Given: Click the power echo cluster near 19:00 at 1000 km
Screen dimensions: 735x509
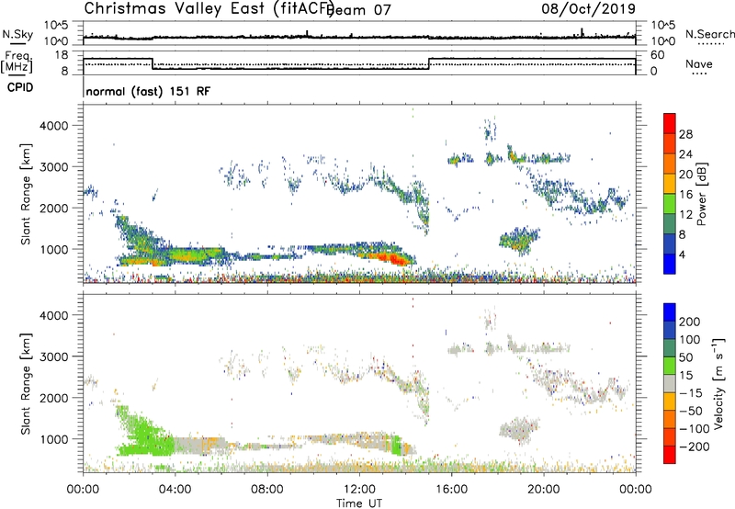Looking at the screenshot, I should (518, 241).
